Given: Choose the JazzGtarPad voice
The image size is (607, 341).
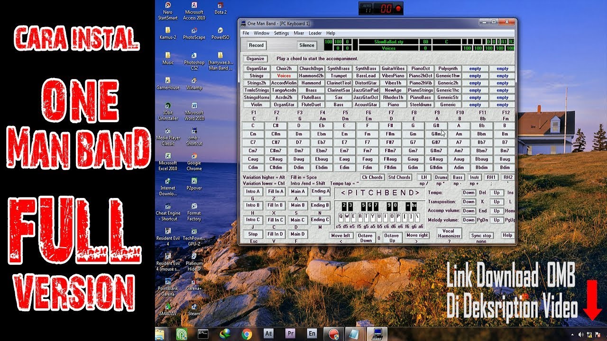Looking at the screenshot, I should pyautogui.click(x=366, y=90).
